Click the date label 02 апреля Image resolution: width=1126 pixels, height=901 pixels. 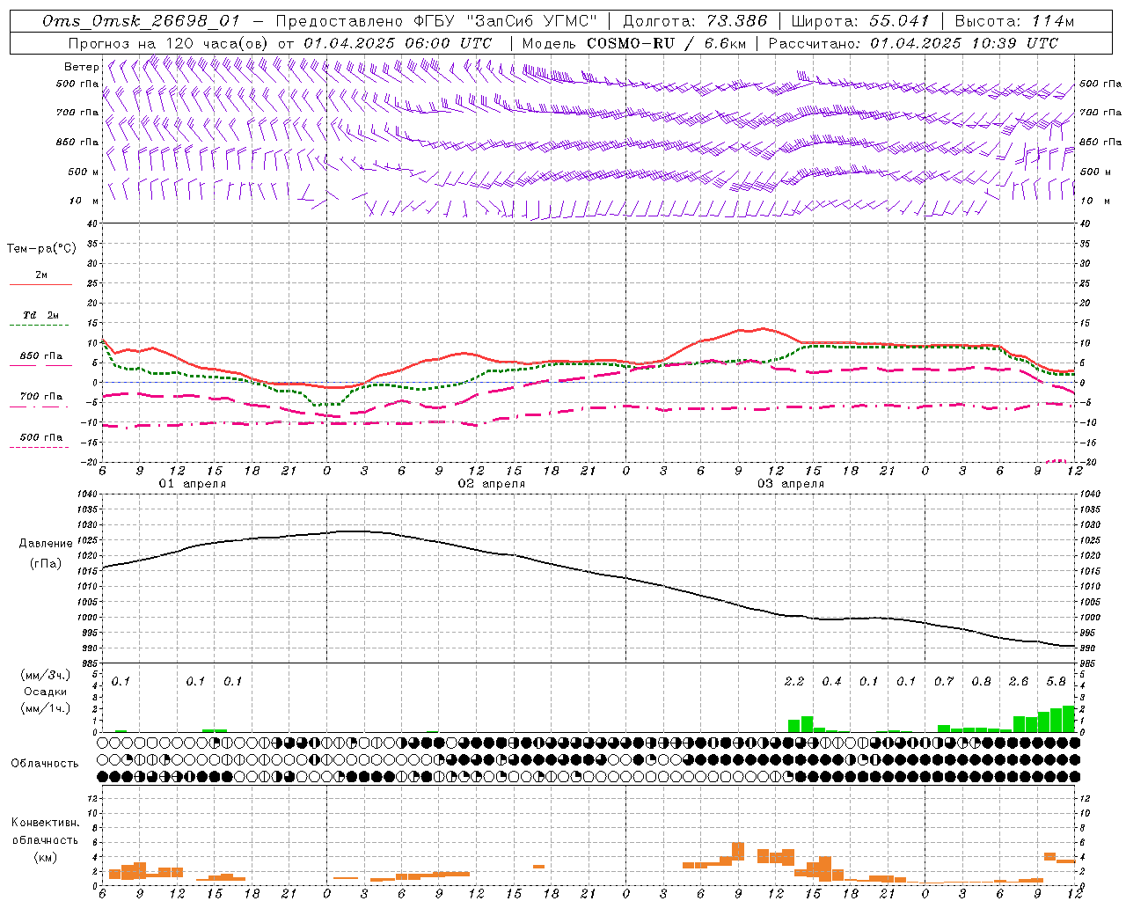tap(491, 484)
